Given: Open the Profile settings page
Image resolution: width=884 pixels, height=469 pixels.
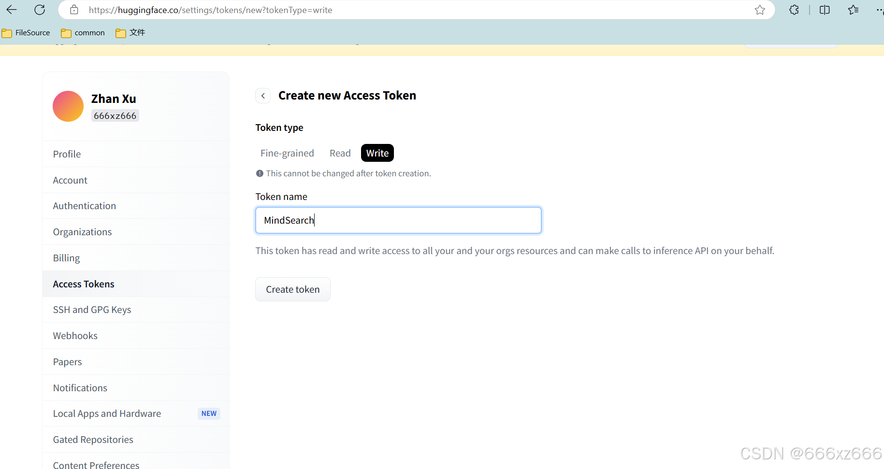Looking at the screenshot, I should click(x=136, y=154).
